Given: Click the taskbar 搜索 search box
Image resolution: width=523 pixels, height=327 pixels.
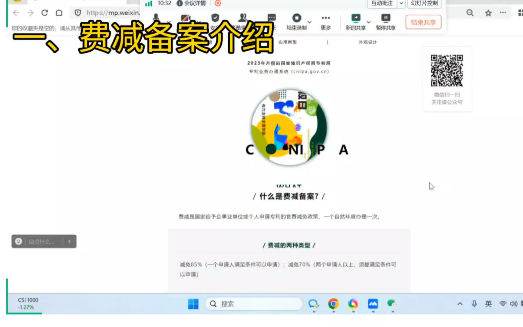Looking at the screenshot, I should [x=254, y=304].
